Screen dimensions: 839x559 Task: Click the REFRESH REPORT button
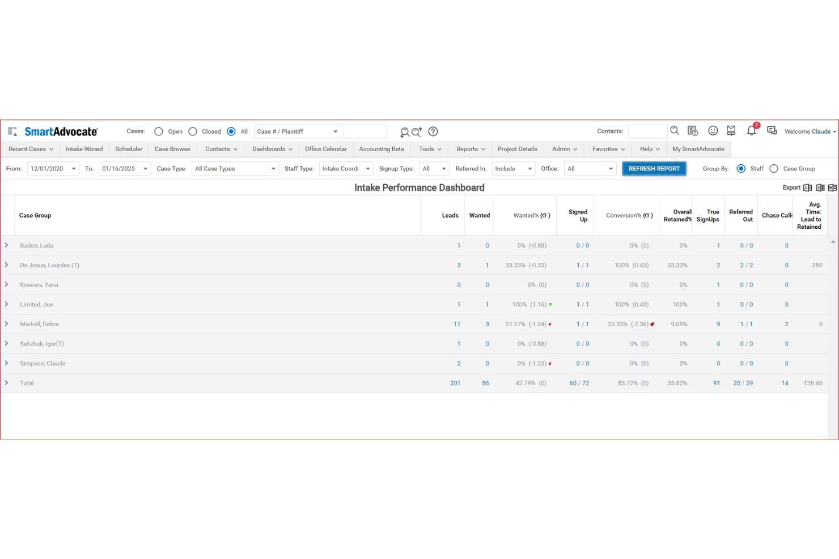pos(654,169)
